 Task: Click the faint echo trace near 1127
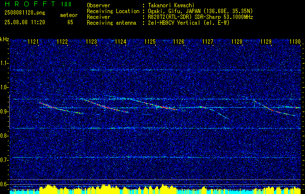click(x=214, y=112)
